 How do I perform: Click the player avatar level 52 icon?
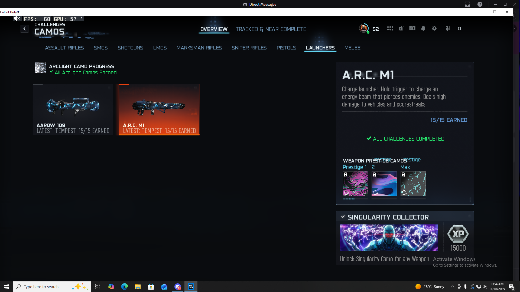pyautogui.click(x=364, y=28)
